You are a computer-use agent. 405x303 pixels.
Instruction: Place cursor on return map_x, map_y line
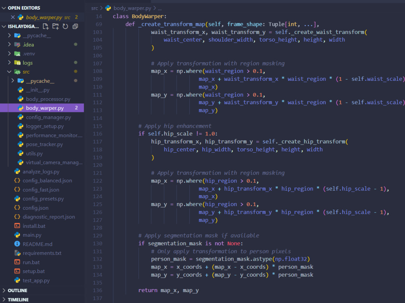[168, 290]
